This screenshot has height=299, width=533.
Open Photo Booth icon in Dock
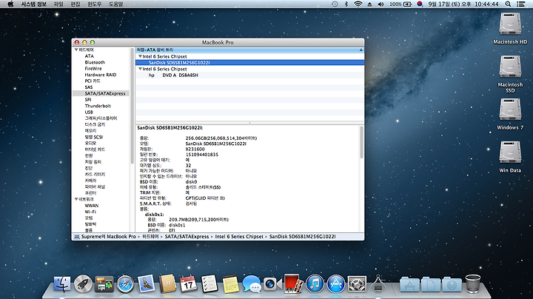293,283
